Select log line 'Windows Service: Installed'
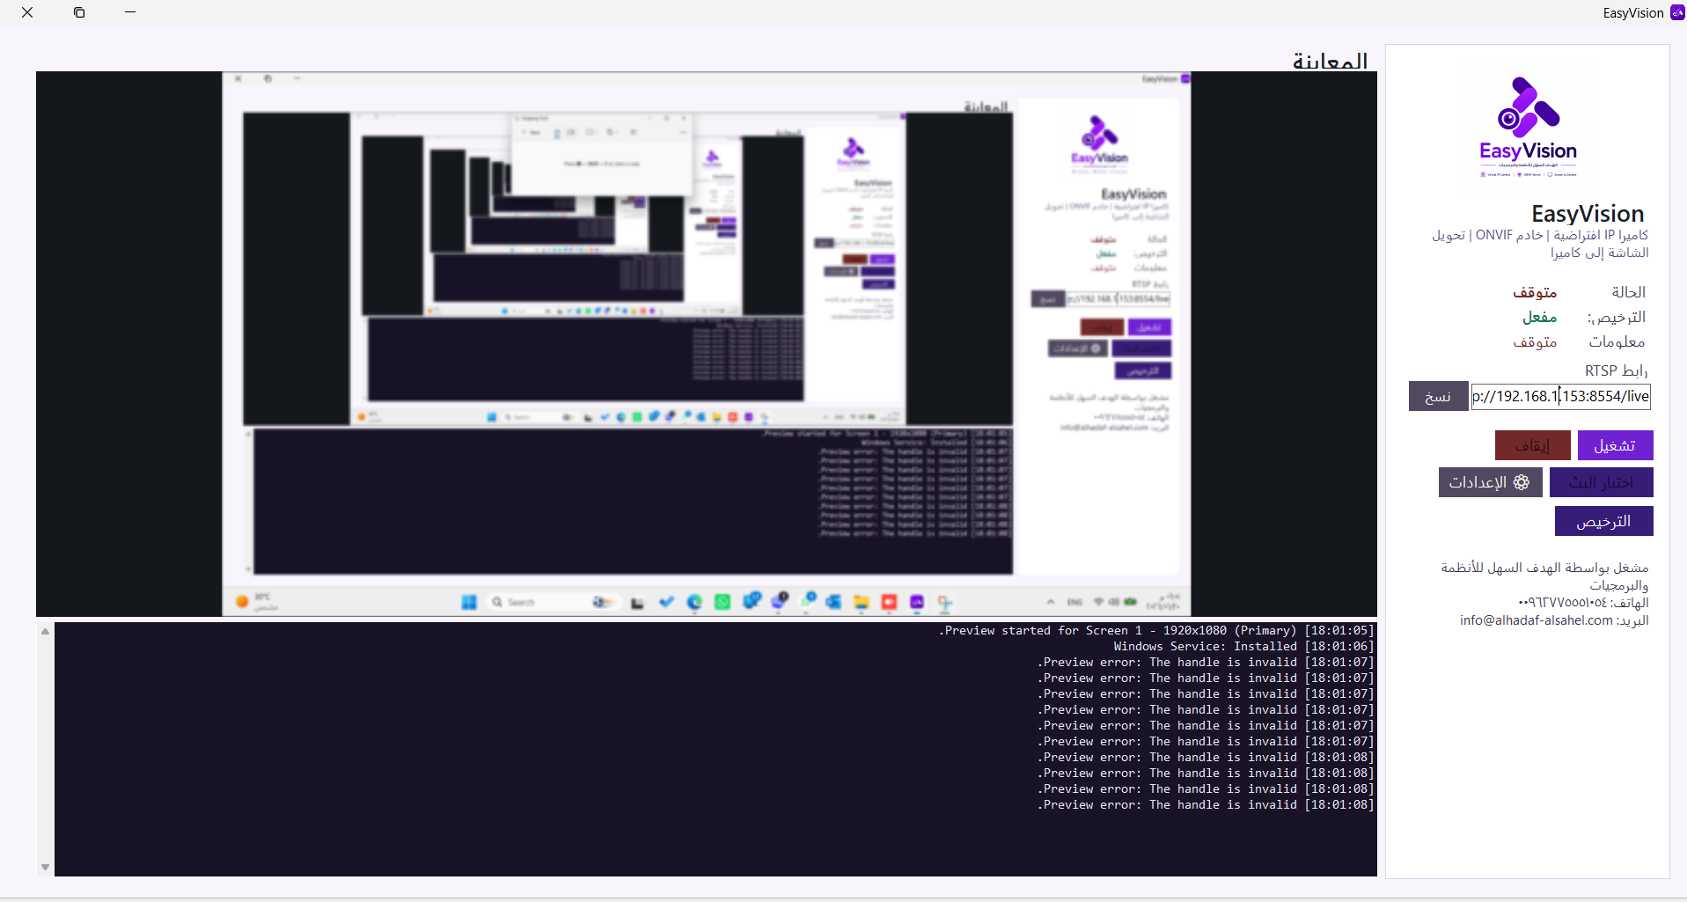The image size is (1687, 902). (1243, 646)
